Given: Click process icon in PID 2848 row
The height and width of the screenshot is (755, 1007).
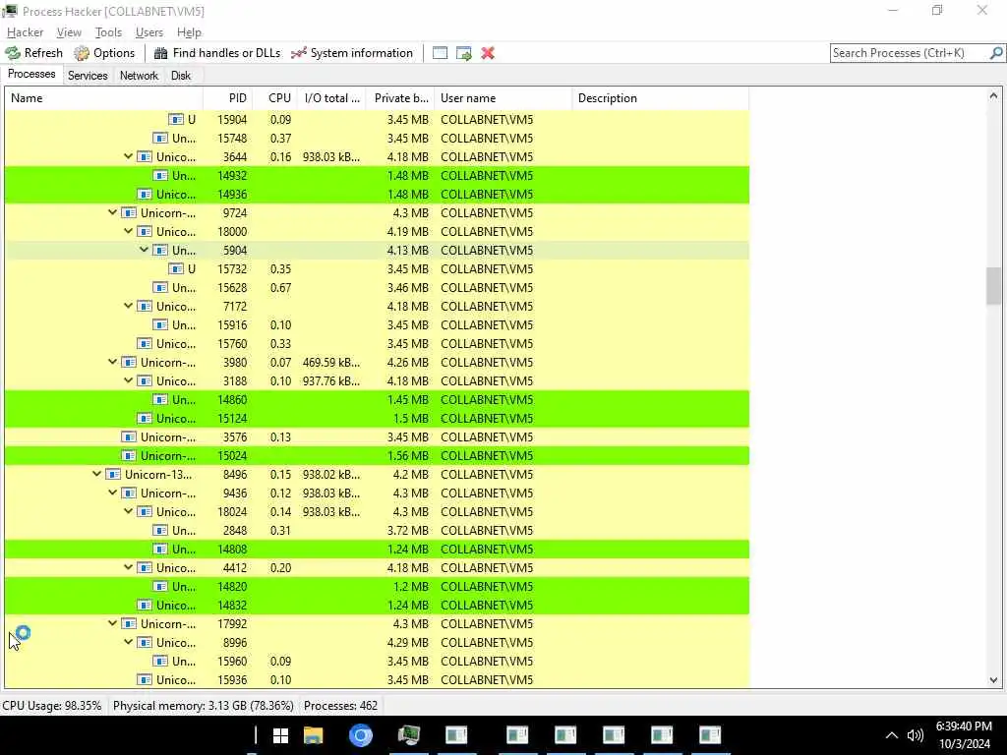Looking at the screenshot, I should [x=160, y=530].
